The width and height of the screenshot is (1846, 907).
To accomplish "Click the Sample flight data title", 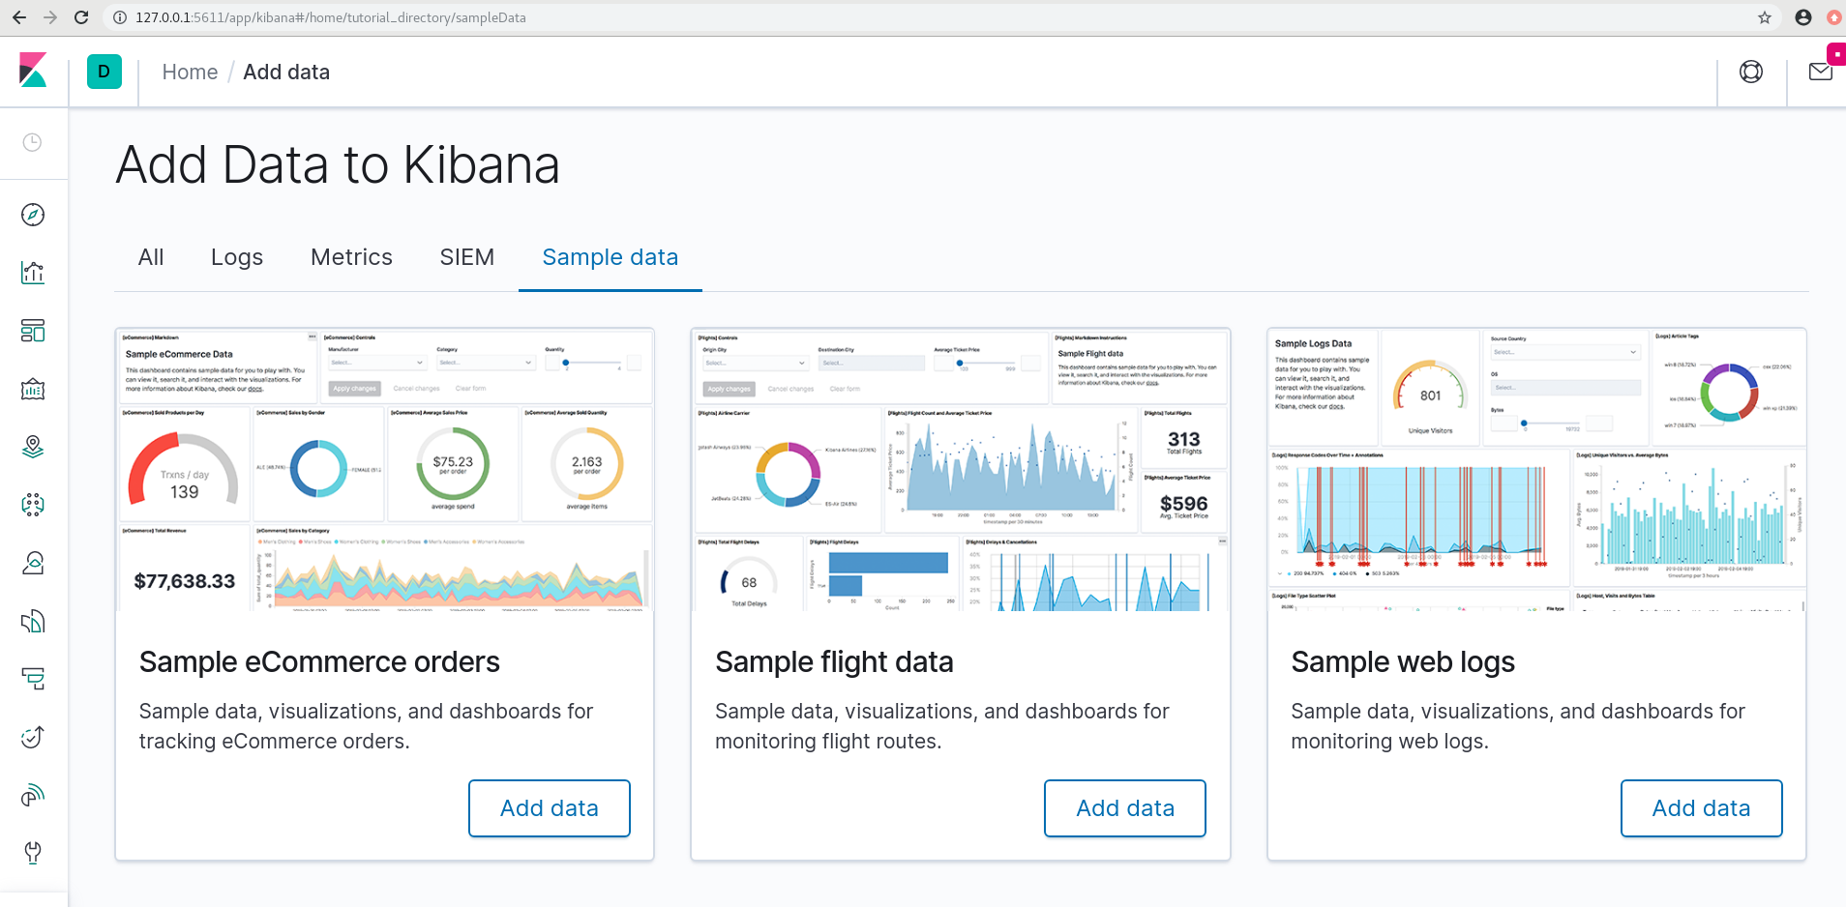I will (x=834, y=662).
